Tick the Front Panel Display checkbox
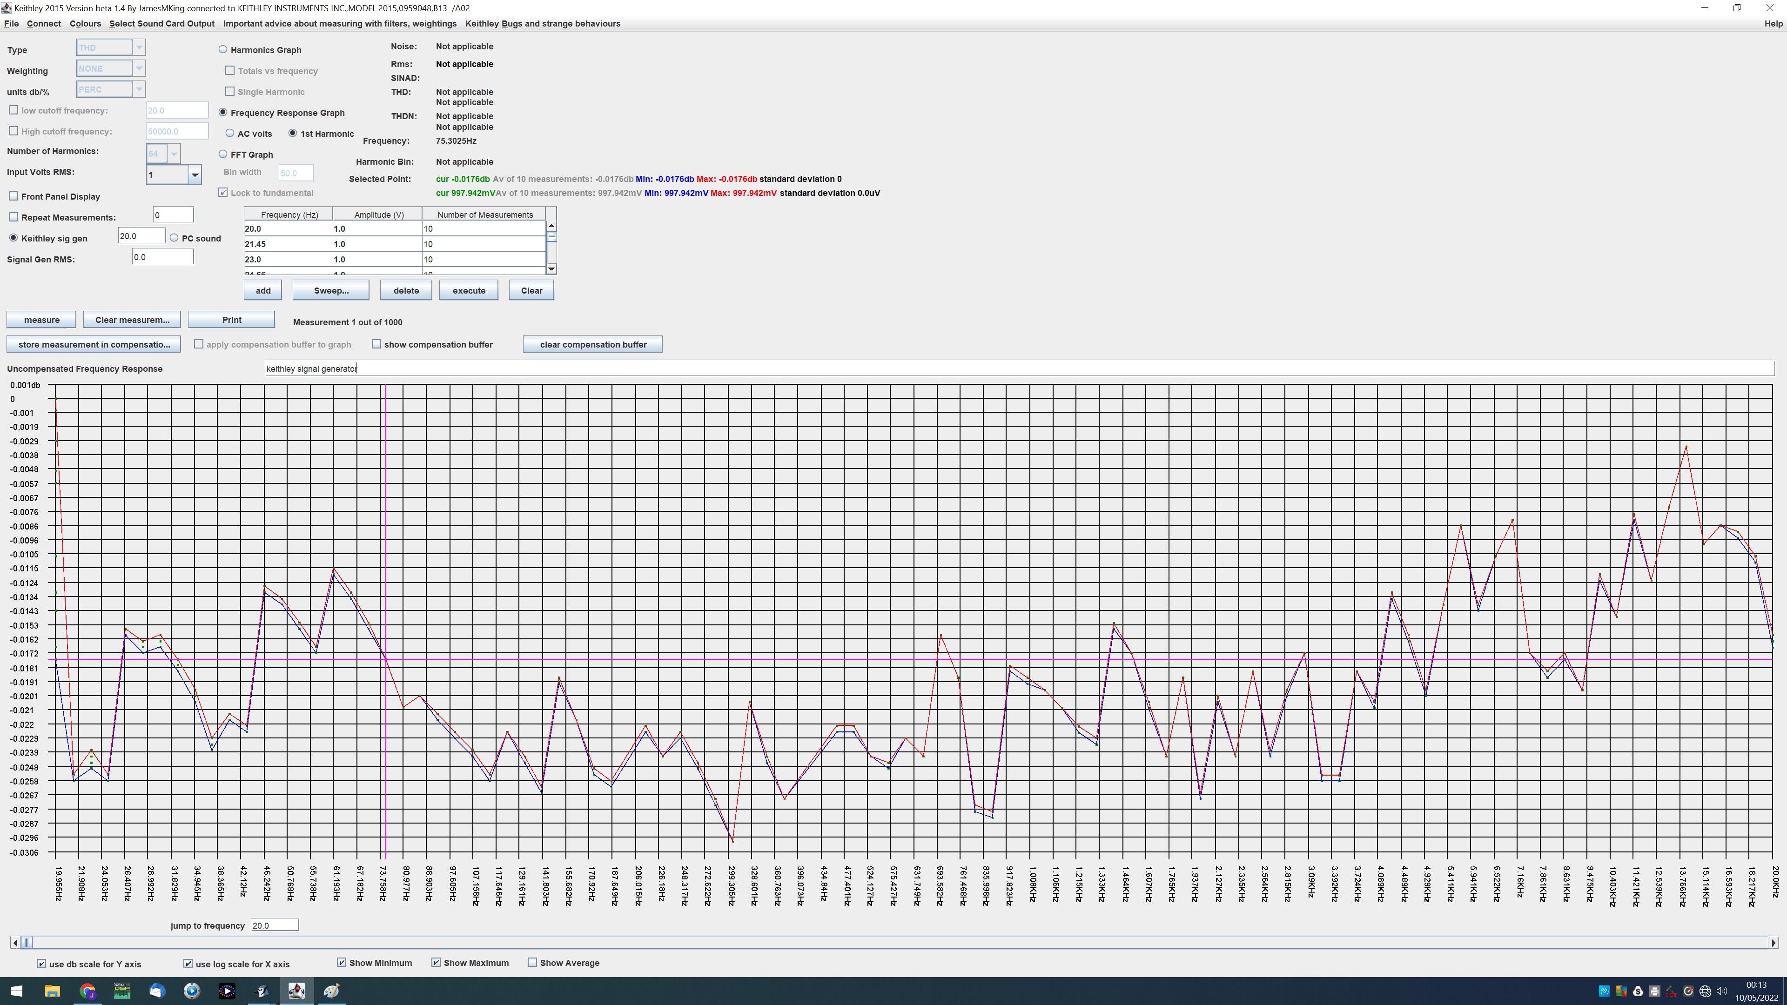The width and height of the screenshot is (1787, 1005). (13, 196)
